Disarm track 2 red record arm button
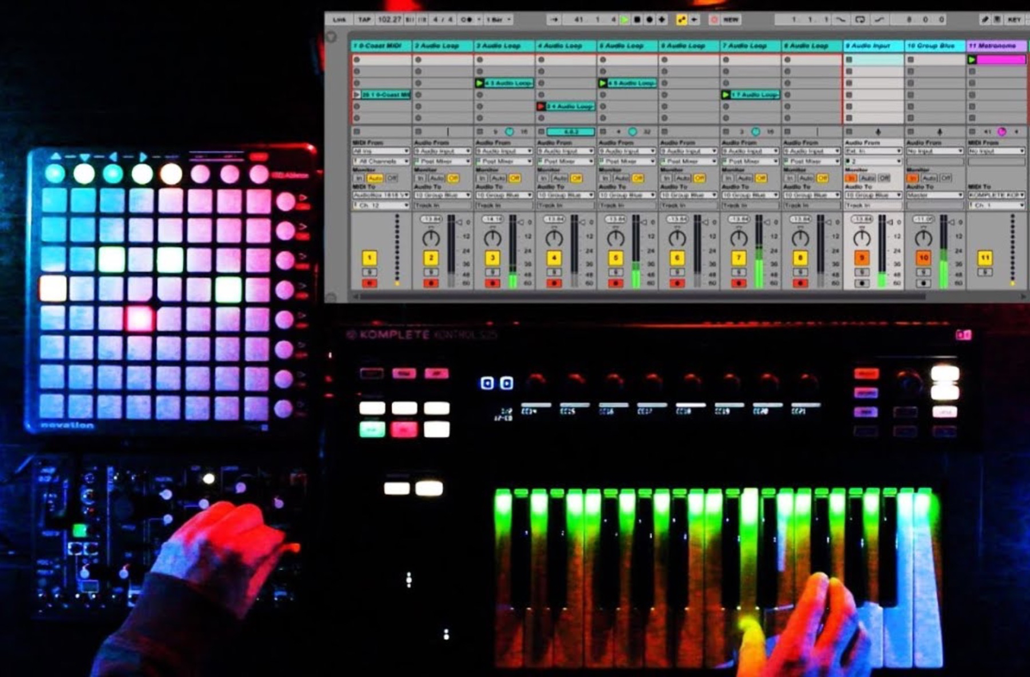Viewport: 1030px width, 677px height. click(x=431, y=283)
